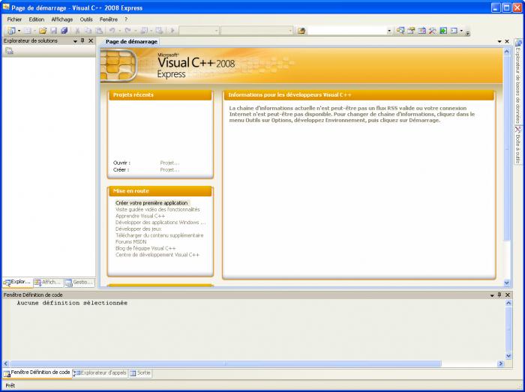Click the Properties window toolbar icon
This screenshot has width=525, height=392.
[411, 31]
